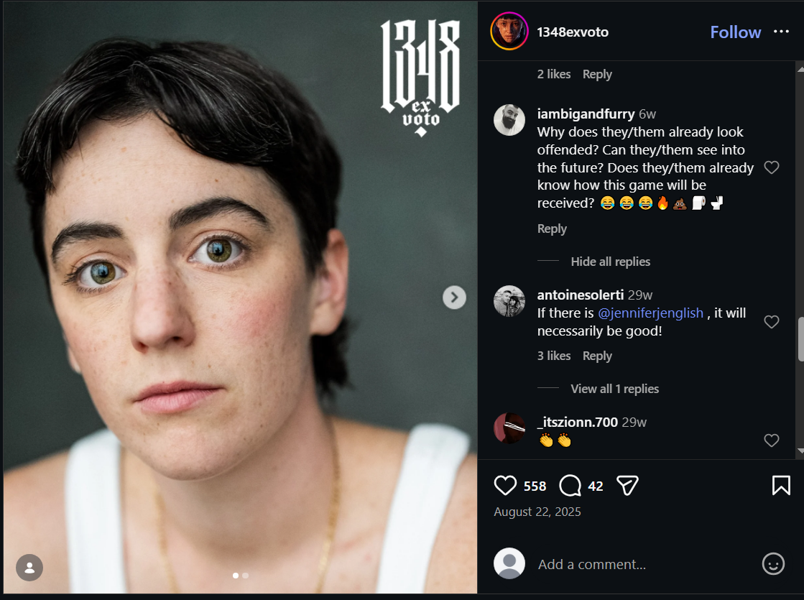Viewport: 804px width, 600px height.
Task: Show tagged people icon on photo
Action: (x=29, y=568)
